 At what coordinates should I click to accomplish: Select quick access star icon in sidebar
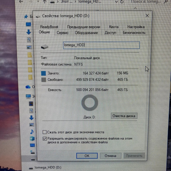(x=26, y=17)
